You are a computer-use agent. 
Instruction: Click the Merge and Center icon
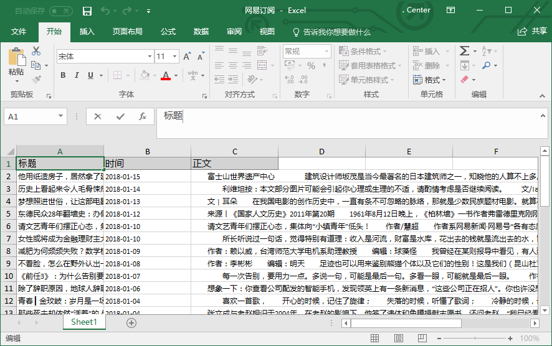[262, 65]
